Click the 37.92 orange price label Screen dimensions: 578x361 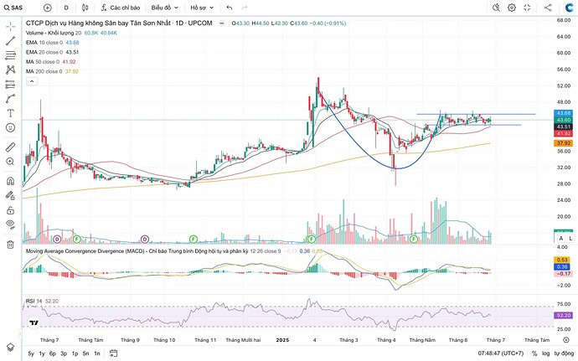pos(564,143)
